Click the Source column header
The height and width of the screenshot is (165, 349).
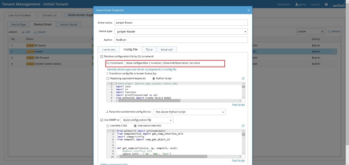(316, 39)
